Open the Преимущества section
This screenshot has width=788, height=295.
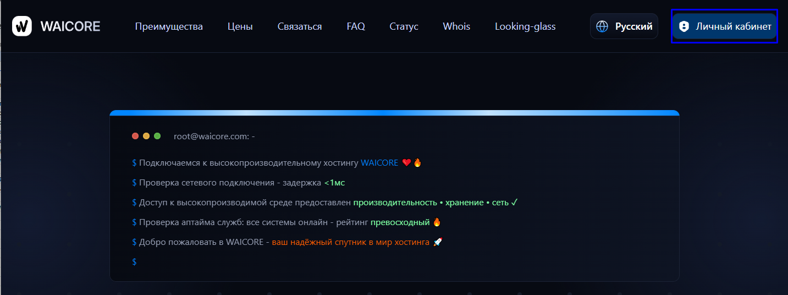pos(169,26)
